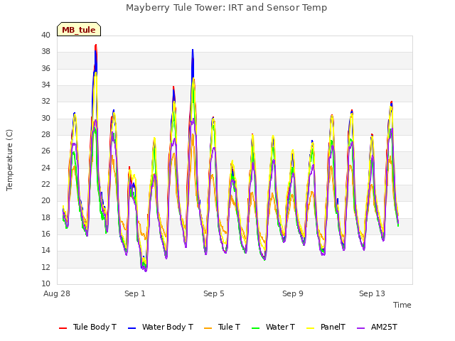The height and width of the screenshot is (341, 455).
Task: Click the 24 y-axis tick label
Action: click(45, 168)
